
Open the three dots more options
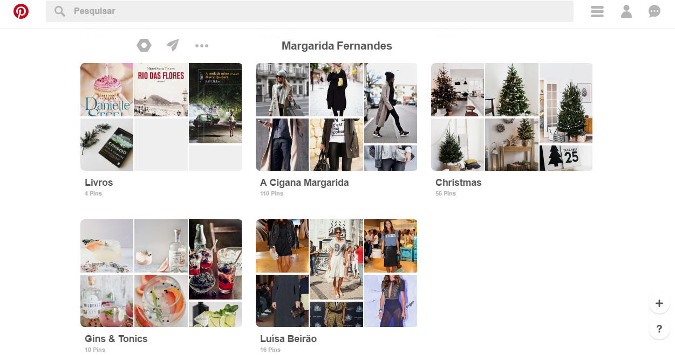pyautogui.click(x=202, y=46)
